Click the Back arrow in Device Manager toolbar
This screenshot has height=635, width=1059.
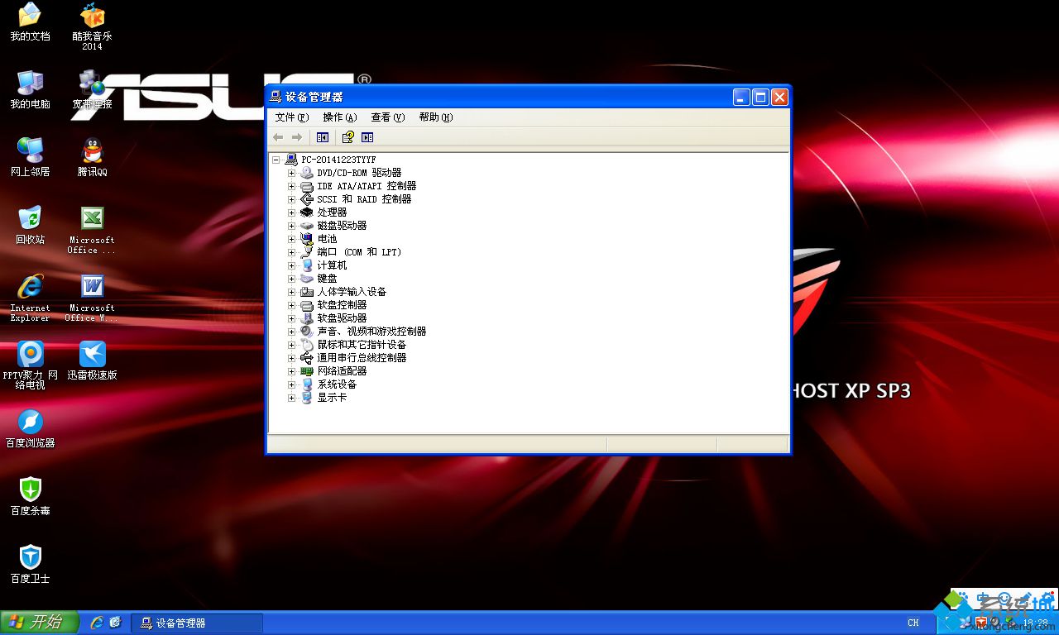(278, 137)
